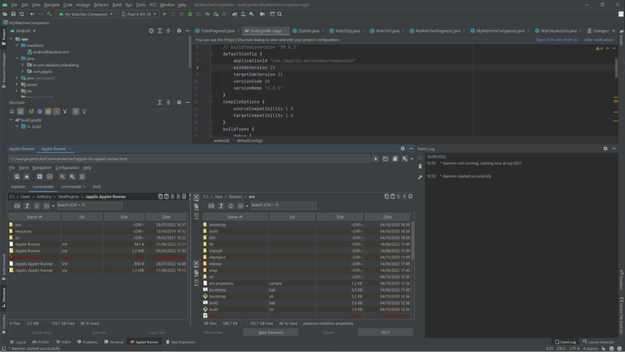Click left pane Search (Ctrl + F) field
The height and width of the screenshot is (352, 625).
pos(89,206)
